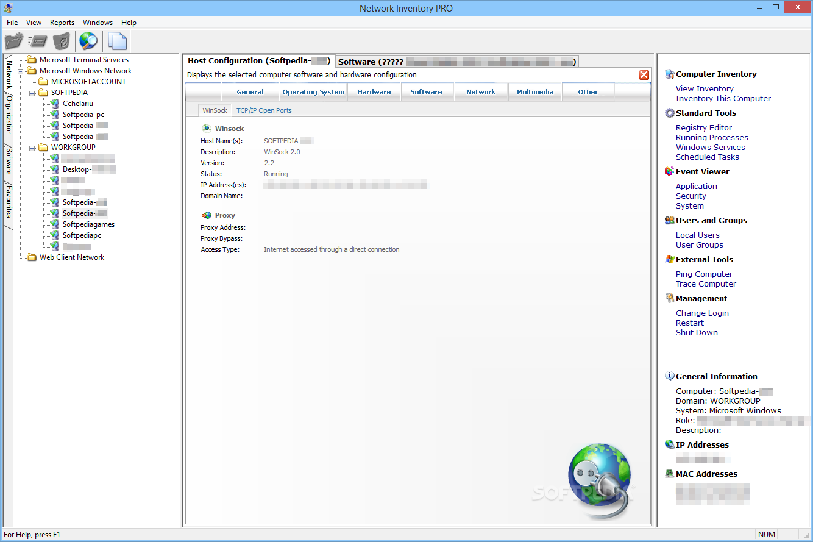The height and width of the screenshot is (542, 813).
Task: Click the Ping Computer link
Action: click(x=705, y=274)
